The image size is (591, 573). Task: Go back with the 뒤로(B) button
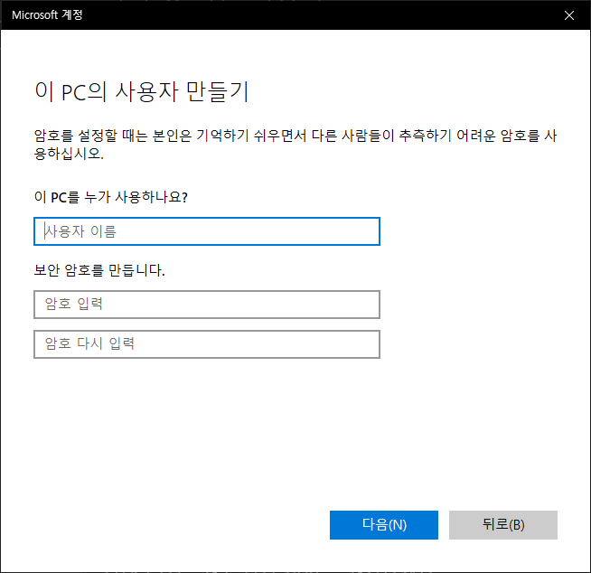pyautogui.click(x=502, y=525)
